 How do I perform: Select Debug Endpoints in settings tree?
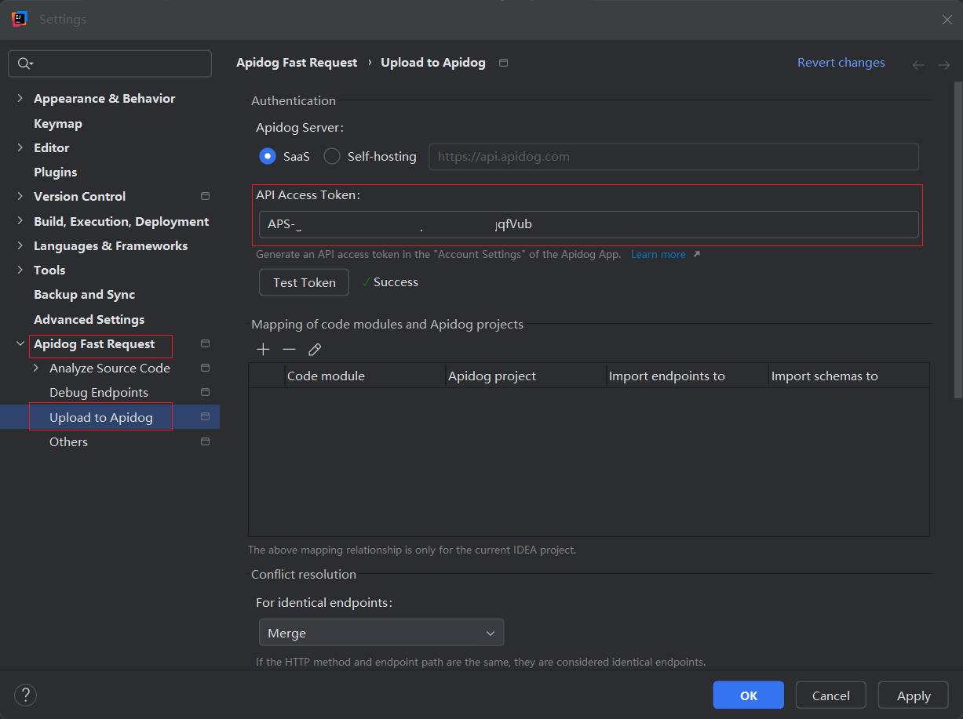(99, 392)
